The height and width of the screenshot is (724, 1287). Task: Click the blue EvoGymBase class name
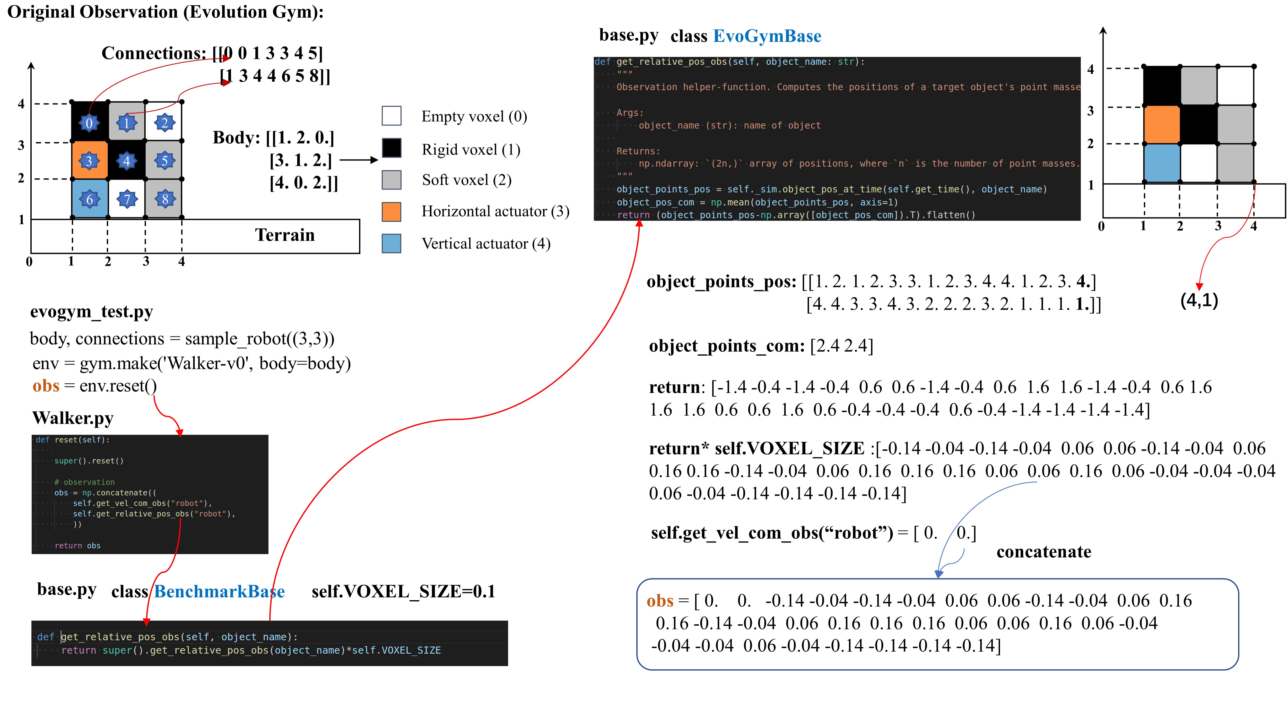pos(767,36)
